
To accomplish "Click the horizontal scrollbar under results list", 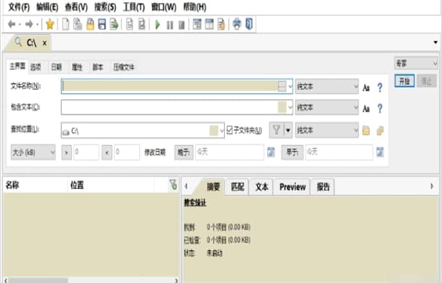I will [91, 281].
